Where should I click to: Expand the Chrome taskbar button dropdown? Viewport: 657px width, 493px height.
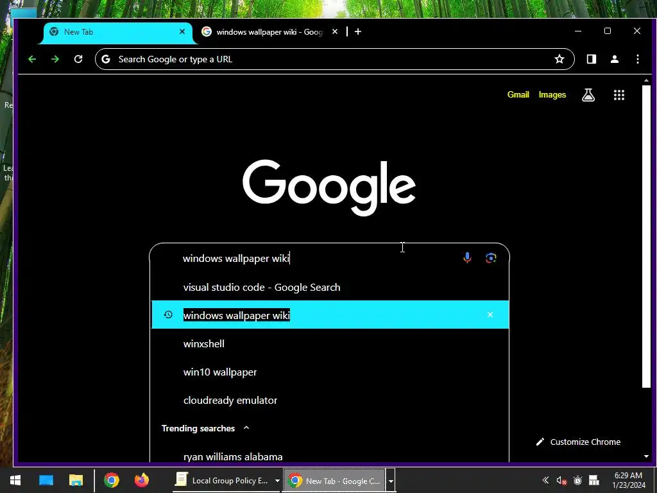pyautogui.click(x=391, y=480)
